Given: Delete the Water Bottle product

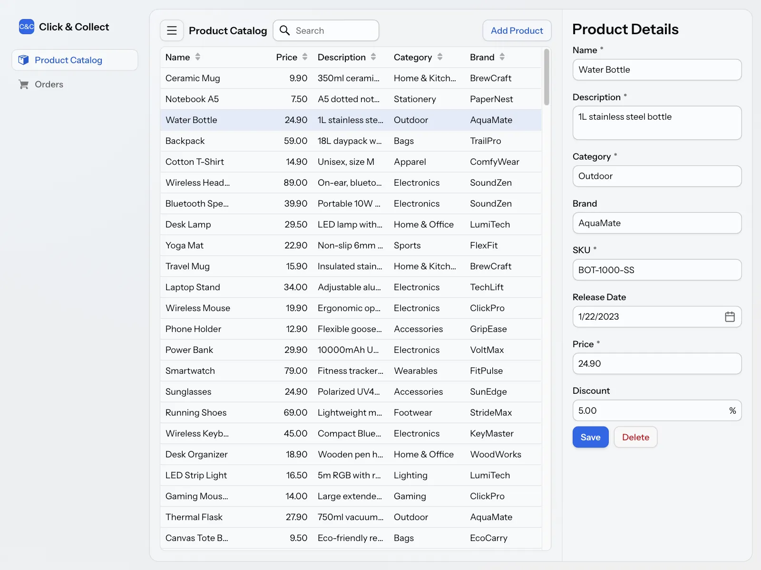Looking at the screenshot, I should [x=635, y=437].
